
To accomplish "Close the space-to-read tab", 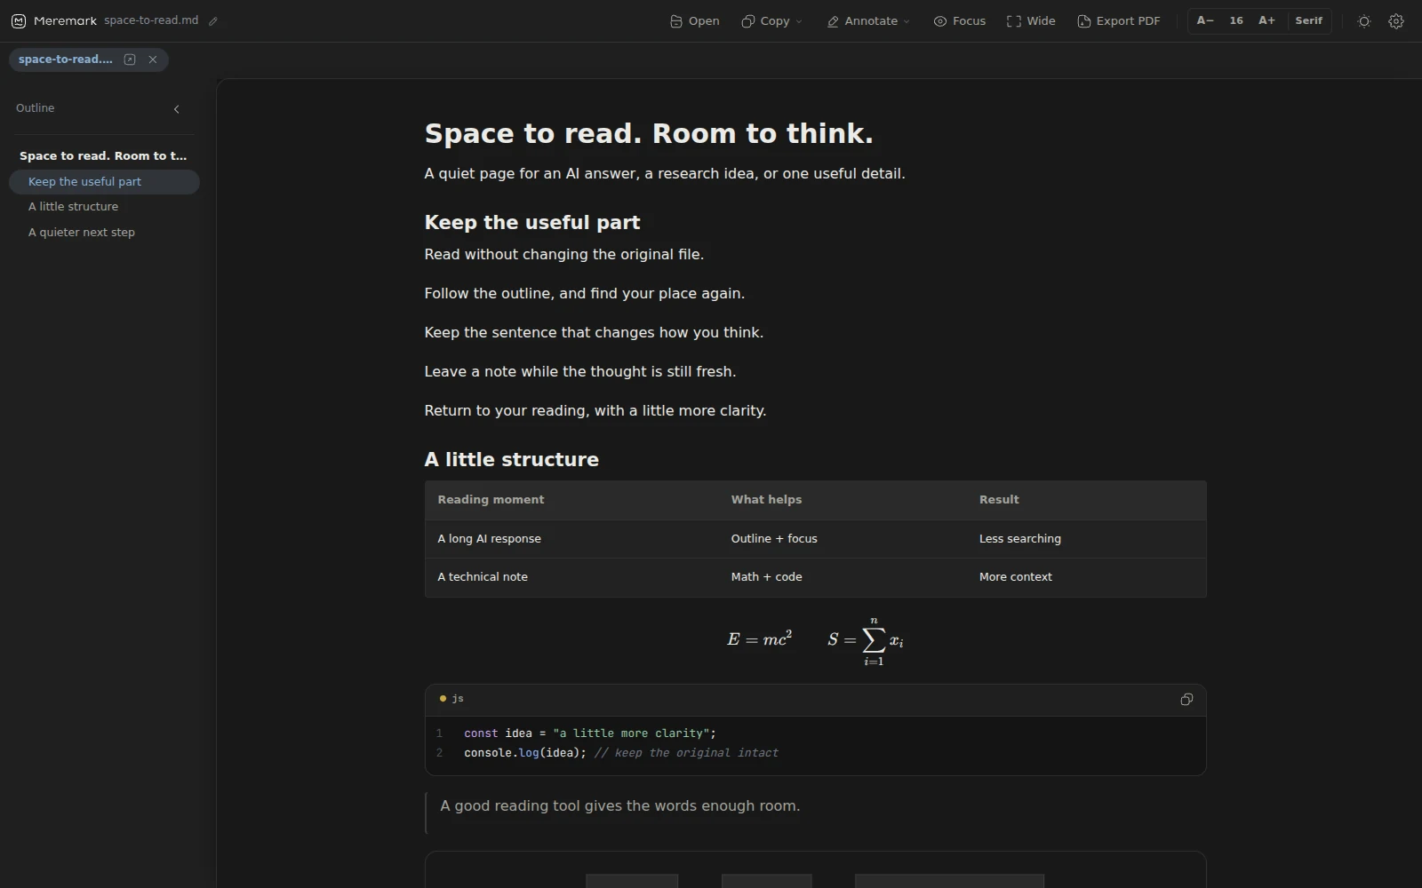I will coord(153,59).
